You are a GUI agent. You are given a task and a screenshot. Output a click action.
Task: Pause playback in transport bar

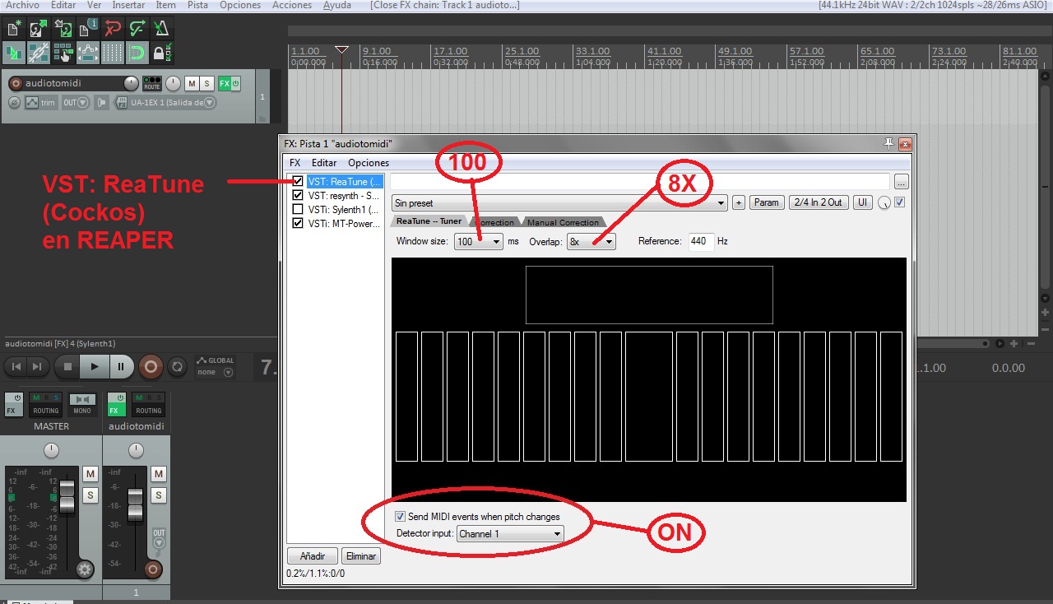[x=121, y=367]
